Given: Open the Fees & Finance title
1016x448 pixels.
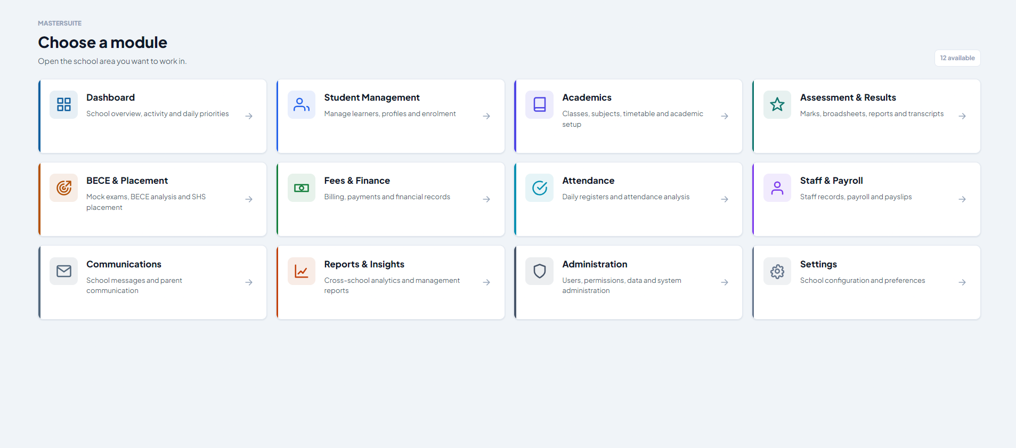Looking at the screenshot, I should (357, 181).
